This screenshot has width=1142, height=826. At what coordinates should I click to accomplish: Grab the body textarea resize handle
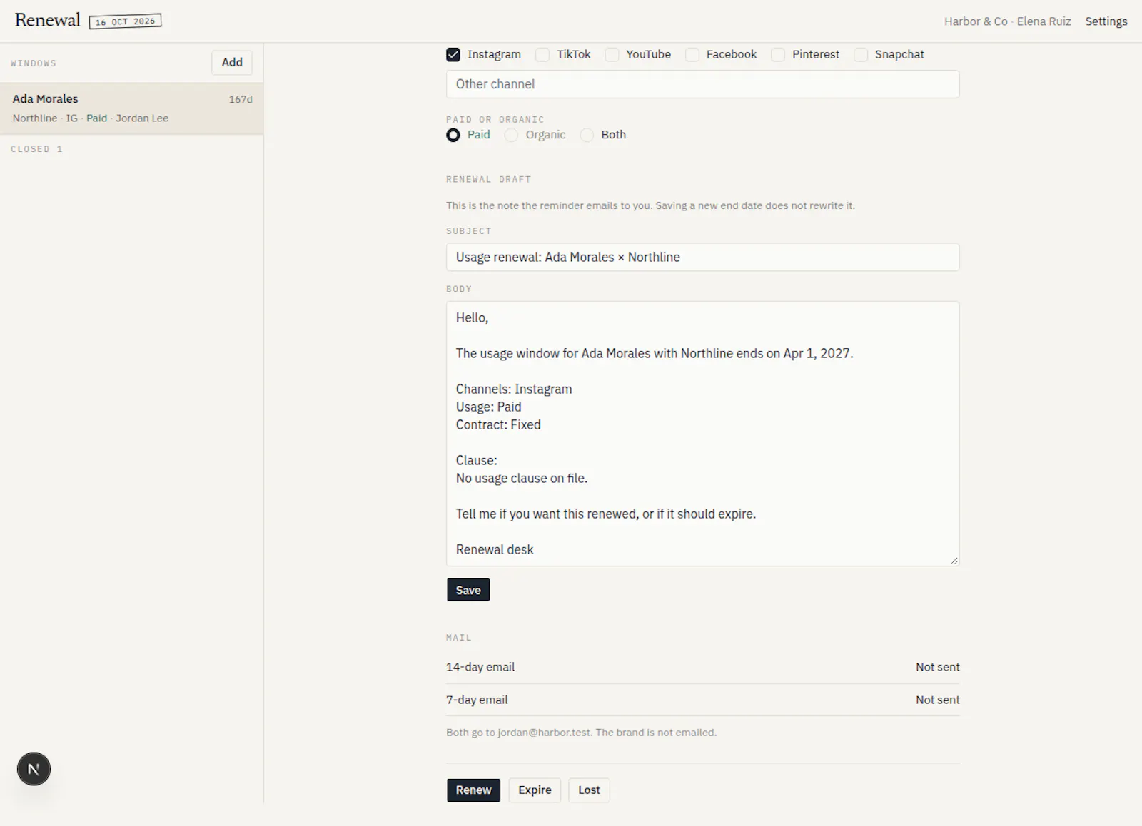(x=954, y=561)
